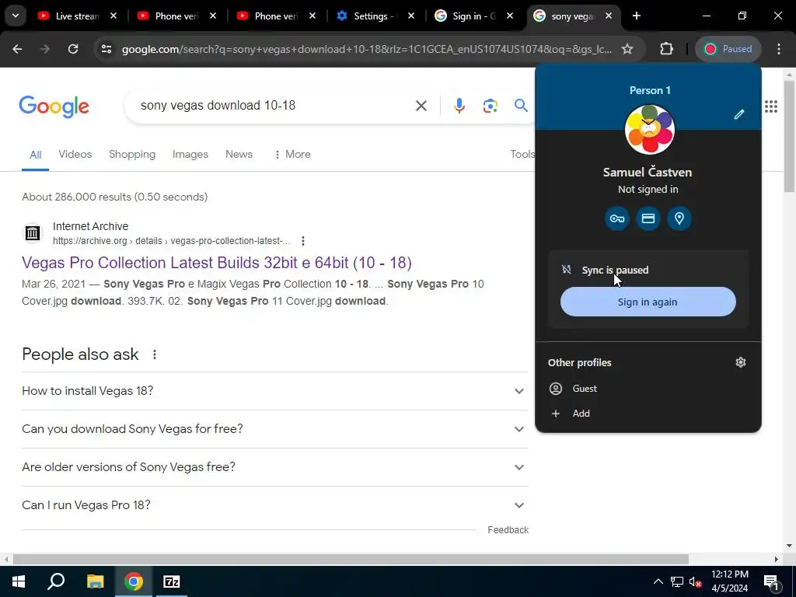Image resolution: width=796 pixels, height=597 pixels.
Task: Open Windows Start menu
Action: (x=19, y=581)
